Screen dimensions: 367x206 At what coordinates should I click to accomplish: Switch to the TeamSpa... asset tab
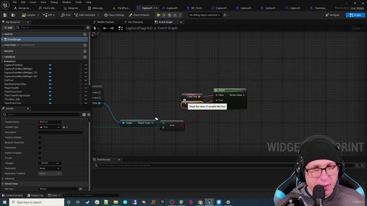(x=318, y=8)
